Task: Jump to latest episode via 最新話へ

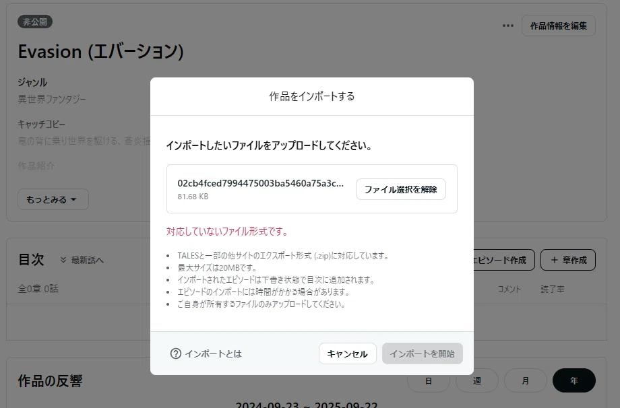Action: (x=82, y=260)
